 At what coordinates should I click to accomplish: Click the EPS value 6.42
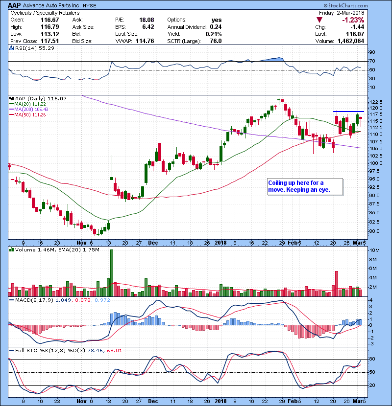148,27
